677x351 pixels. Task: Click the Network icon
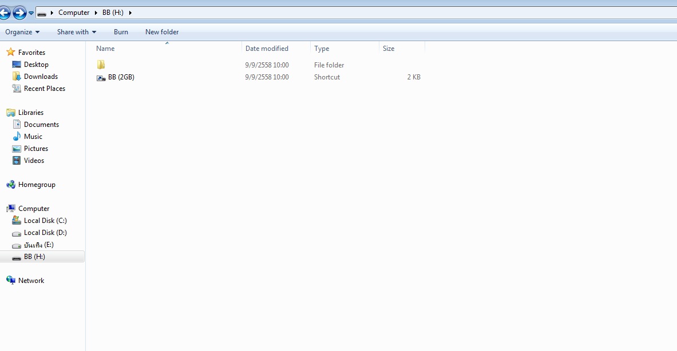11,280
